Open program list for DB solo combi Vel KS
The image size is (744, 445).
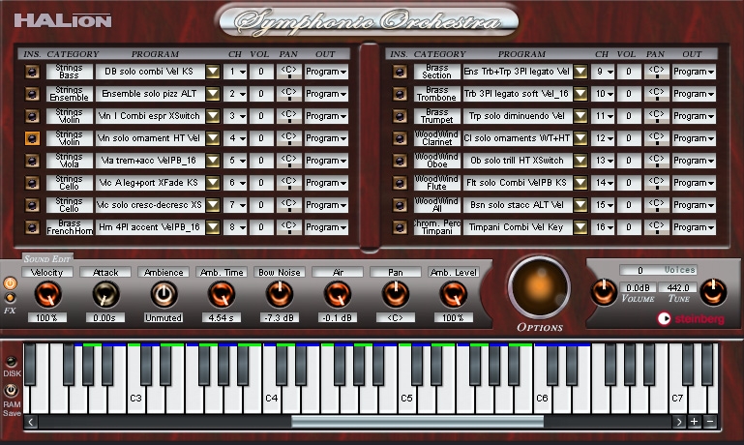tap(213, 72)
